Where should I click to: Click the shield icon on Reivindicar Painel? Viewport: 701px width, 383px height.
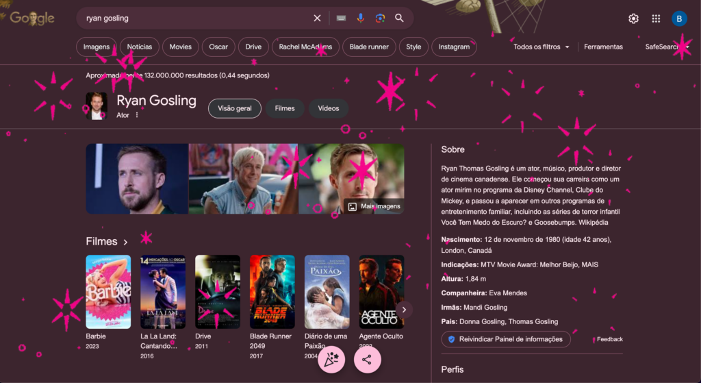[x=451, y=339]
